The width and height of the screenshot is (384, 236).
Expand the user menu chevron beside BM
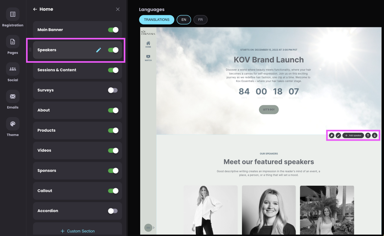tap(154, 228)
